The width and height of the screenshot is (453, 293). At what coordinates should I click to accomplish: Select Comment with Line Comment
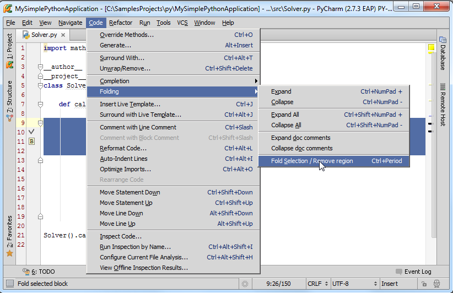click(x=174, y=127)
